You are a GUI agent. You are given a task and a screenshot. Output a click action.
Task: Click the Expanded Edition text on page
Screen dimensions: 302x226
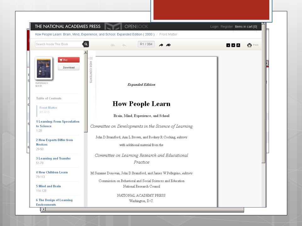(x=141, y=84)
